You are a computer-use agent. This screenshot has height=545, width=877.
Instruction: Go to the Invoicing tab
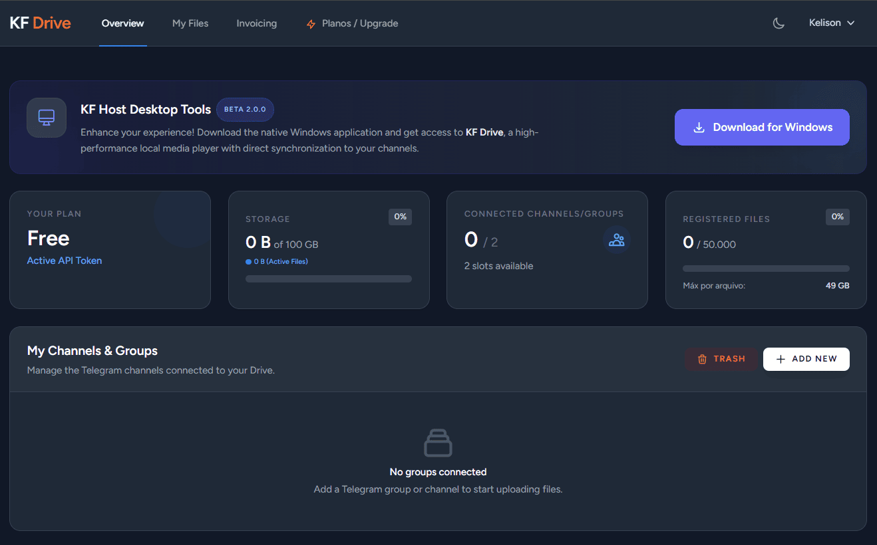click(256, 23)
